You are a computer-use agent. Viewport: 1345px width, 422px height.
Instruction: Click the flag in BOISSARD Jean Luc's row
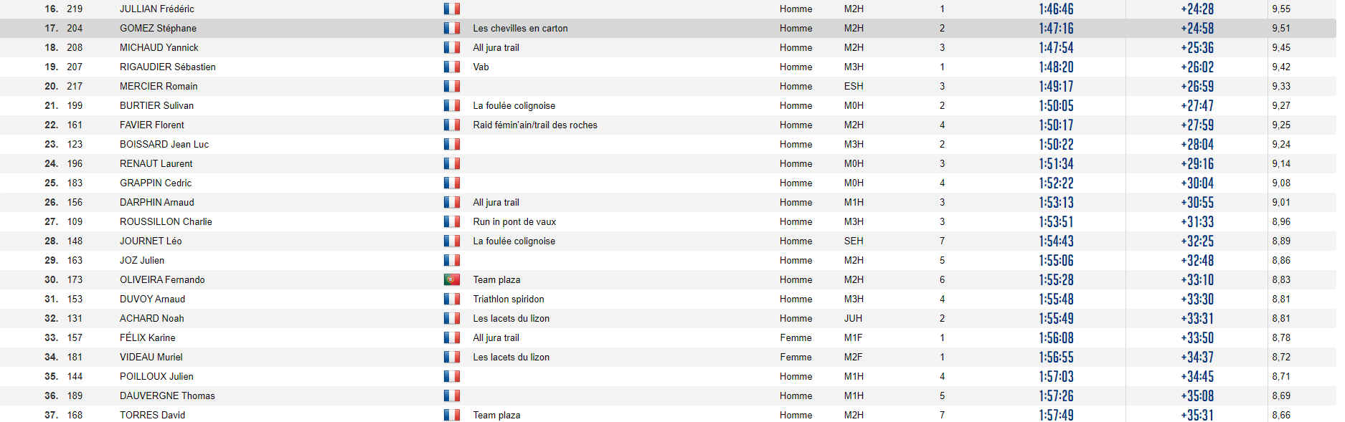point(451,144)
